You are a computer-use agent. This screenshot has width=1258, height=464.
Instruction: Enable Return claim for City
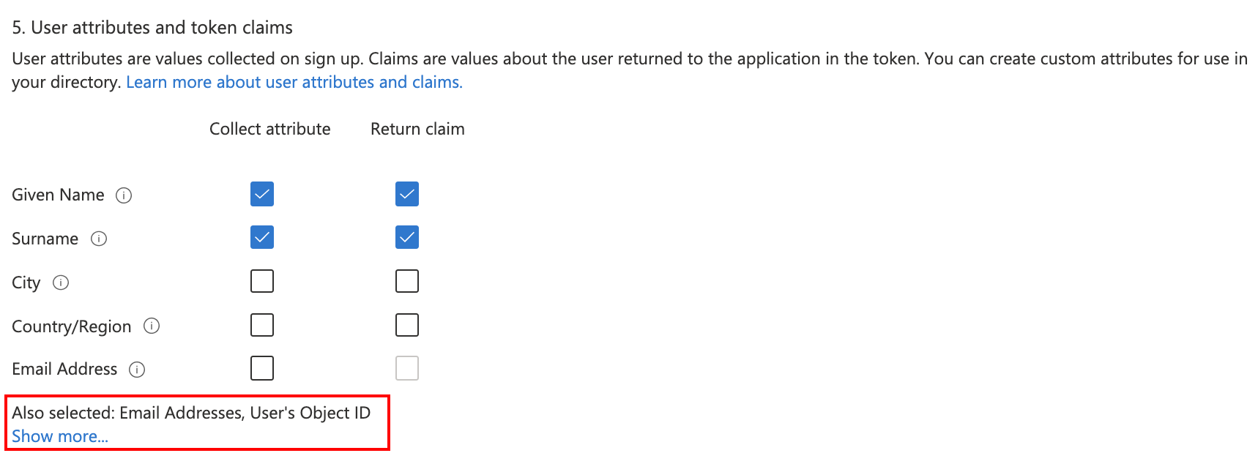click(x=406, y=280)
